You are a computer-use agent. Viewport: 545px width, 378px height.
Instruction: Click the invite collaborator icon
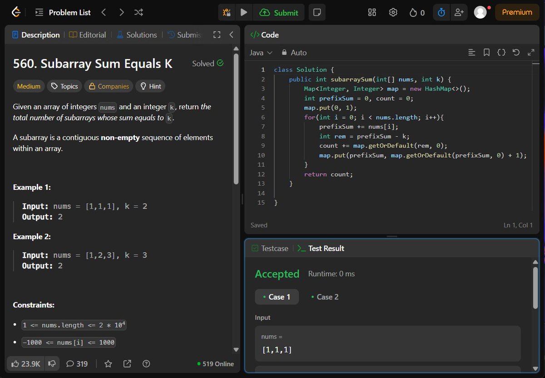click(x=459, y=13)
